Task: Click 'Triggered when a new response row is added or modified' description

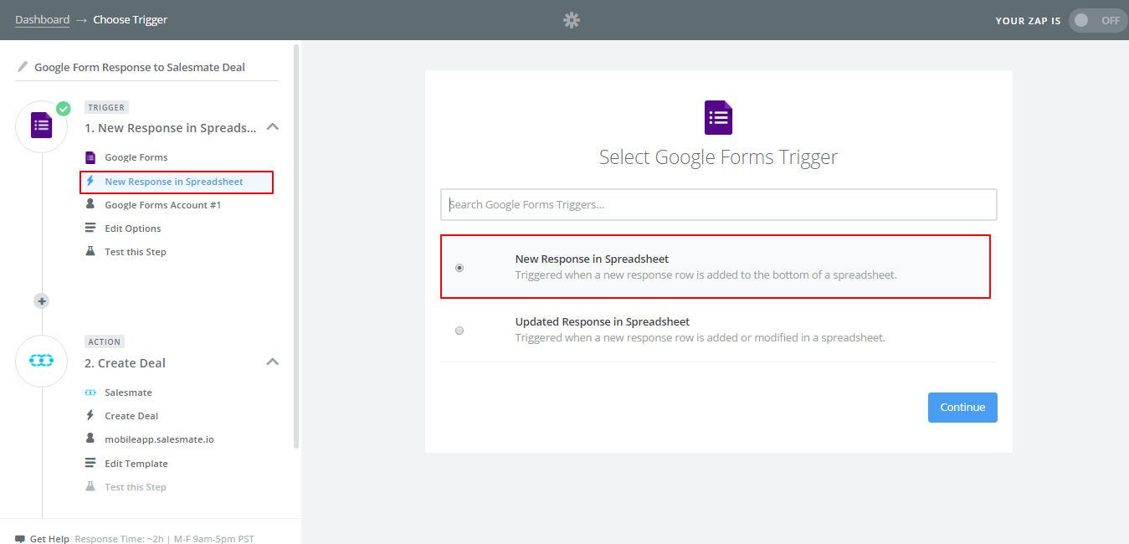Action: [700, 338]
